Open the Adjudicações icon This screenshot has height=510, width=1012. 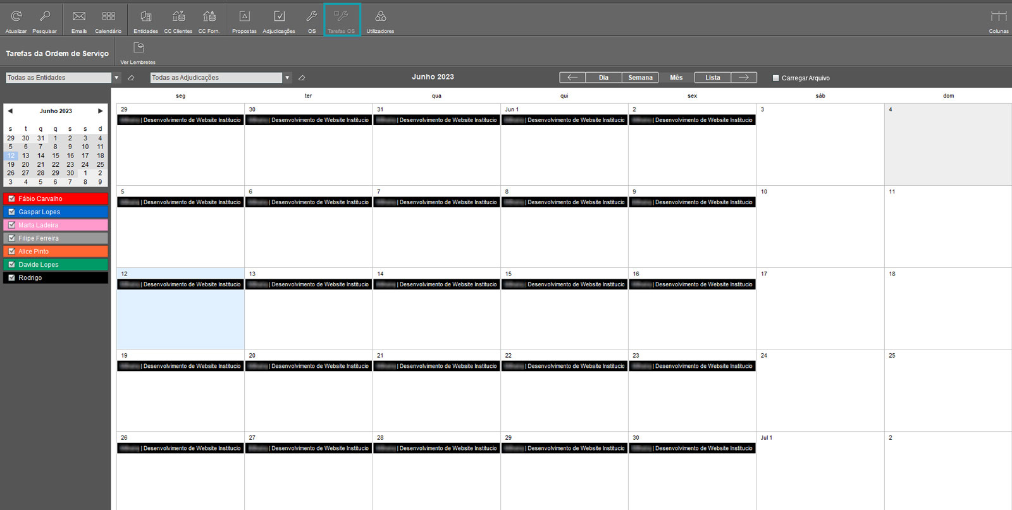279,17
